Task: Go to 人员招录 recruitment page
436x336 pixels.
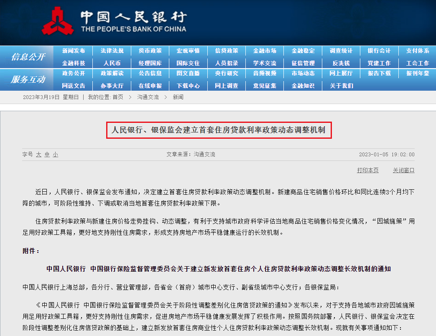Action: coord(226,63)
